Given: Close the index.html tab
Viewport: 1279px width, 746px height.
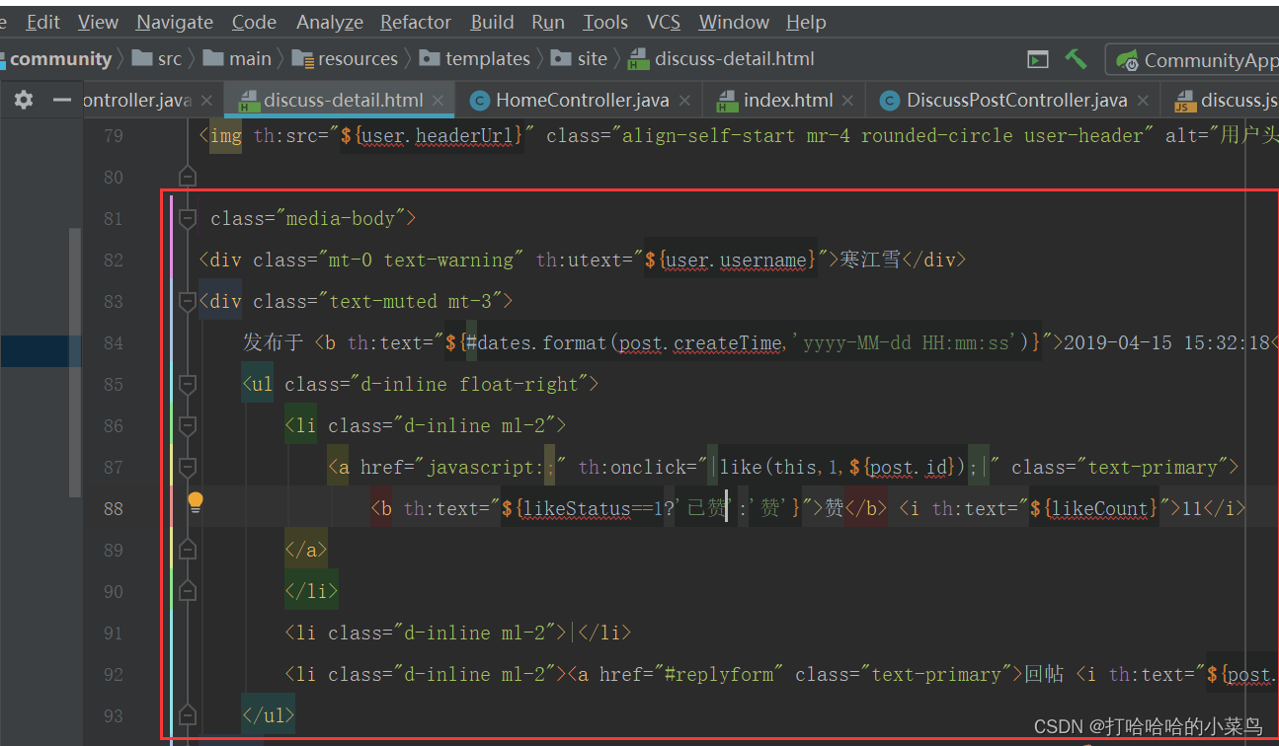Looking at the screenshot, I should [848, 100].
